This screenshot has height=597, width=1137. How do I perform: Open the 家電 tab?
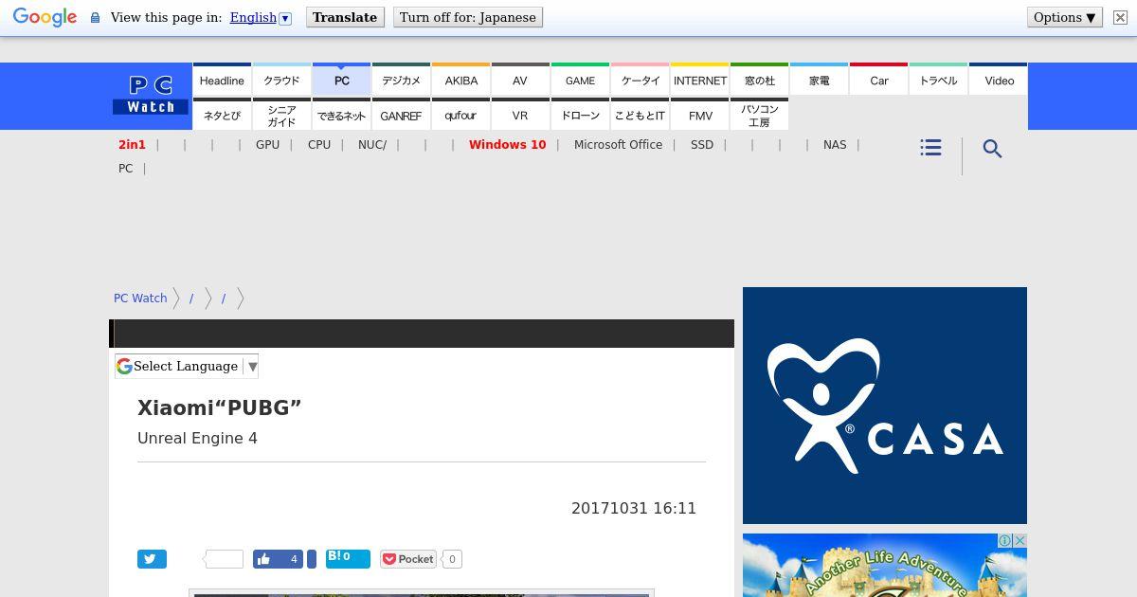click(x=819, y=80)
